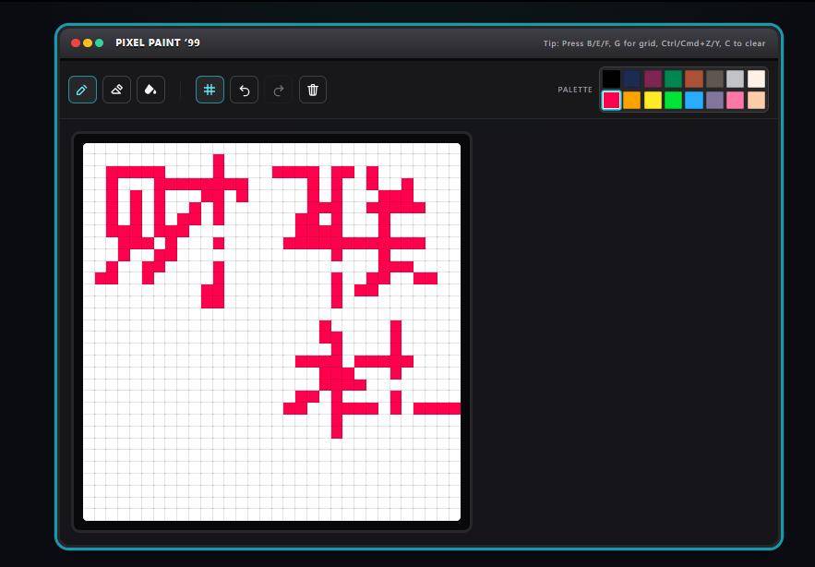Clear canvas with the trash icon
The width and height of the screenshot is (815, 567).
(313, 90)
